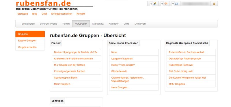Open the Dein Profil tab
The height and width of the screenshot is (107, 231).
(x=140, y=24)
